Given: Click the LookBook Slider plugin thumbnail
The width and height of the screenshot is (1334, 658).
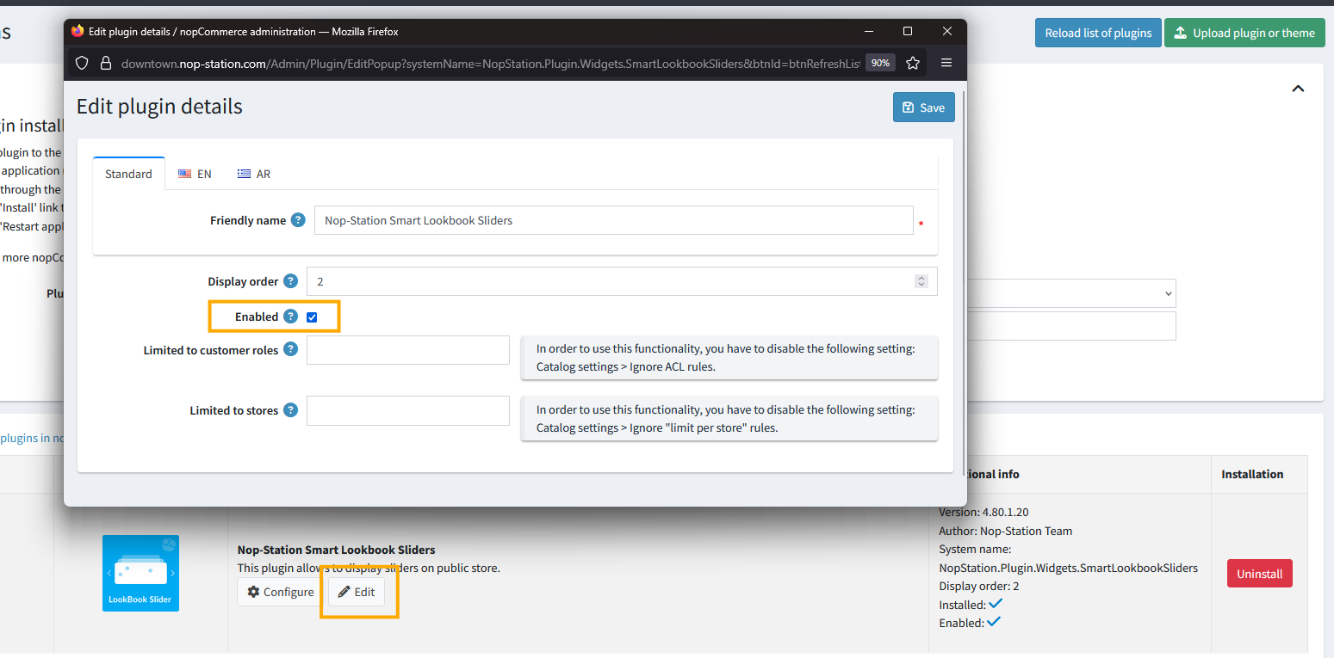Looking at the screenshot, I should pyautogui.click(x=140, y=573).
